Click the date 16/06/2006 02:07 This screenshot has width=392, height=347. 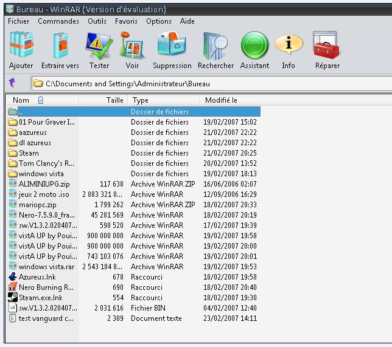(230, 184)
